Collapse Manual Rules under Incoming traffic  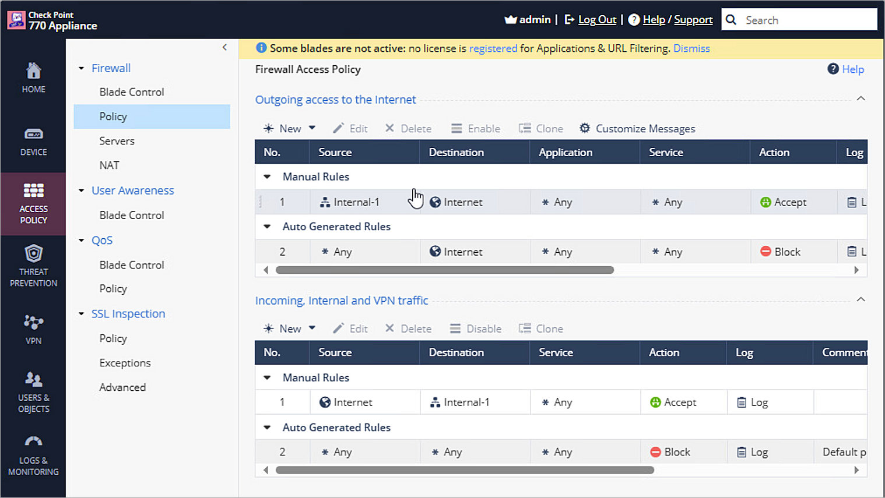(x=266, y=377)
